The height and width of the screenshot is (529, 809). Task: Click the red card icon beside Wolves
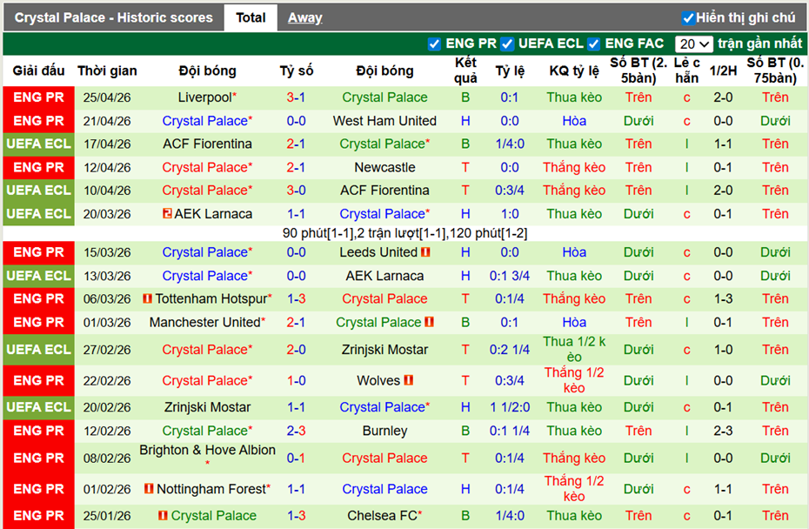pyautogui.click(x=408, y=380)
